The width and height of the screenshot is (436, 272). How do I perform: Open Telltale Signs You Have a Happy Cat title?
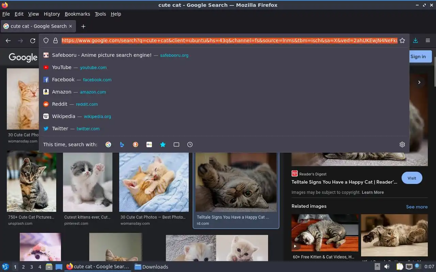[x=344, y=182]
